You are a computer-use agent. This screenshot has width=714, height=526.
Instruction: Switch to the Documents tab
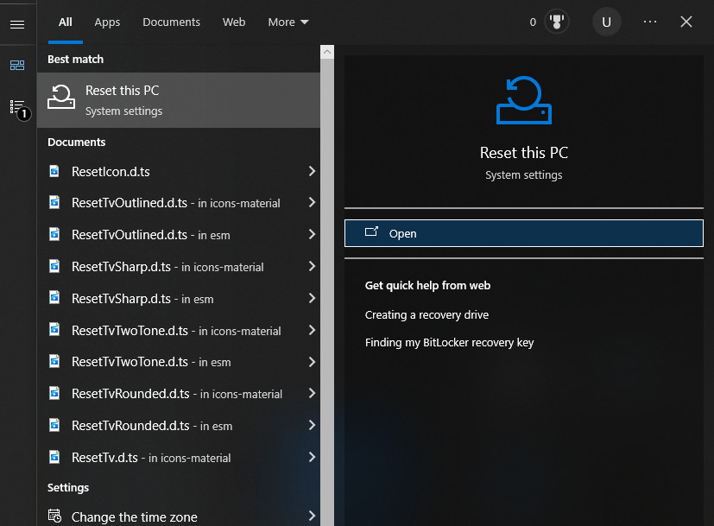171,22
